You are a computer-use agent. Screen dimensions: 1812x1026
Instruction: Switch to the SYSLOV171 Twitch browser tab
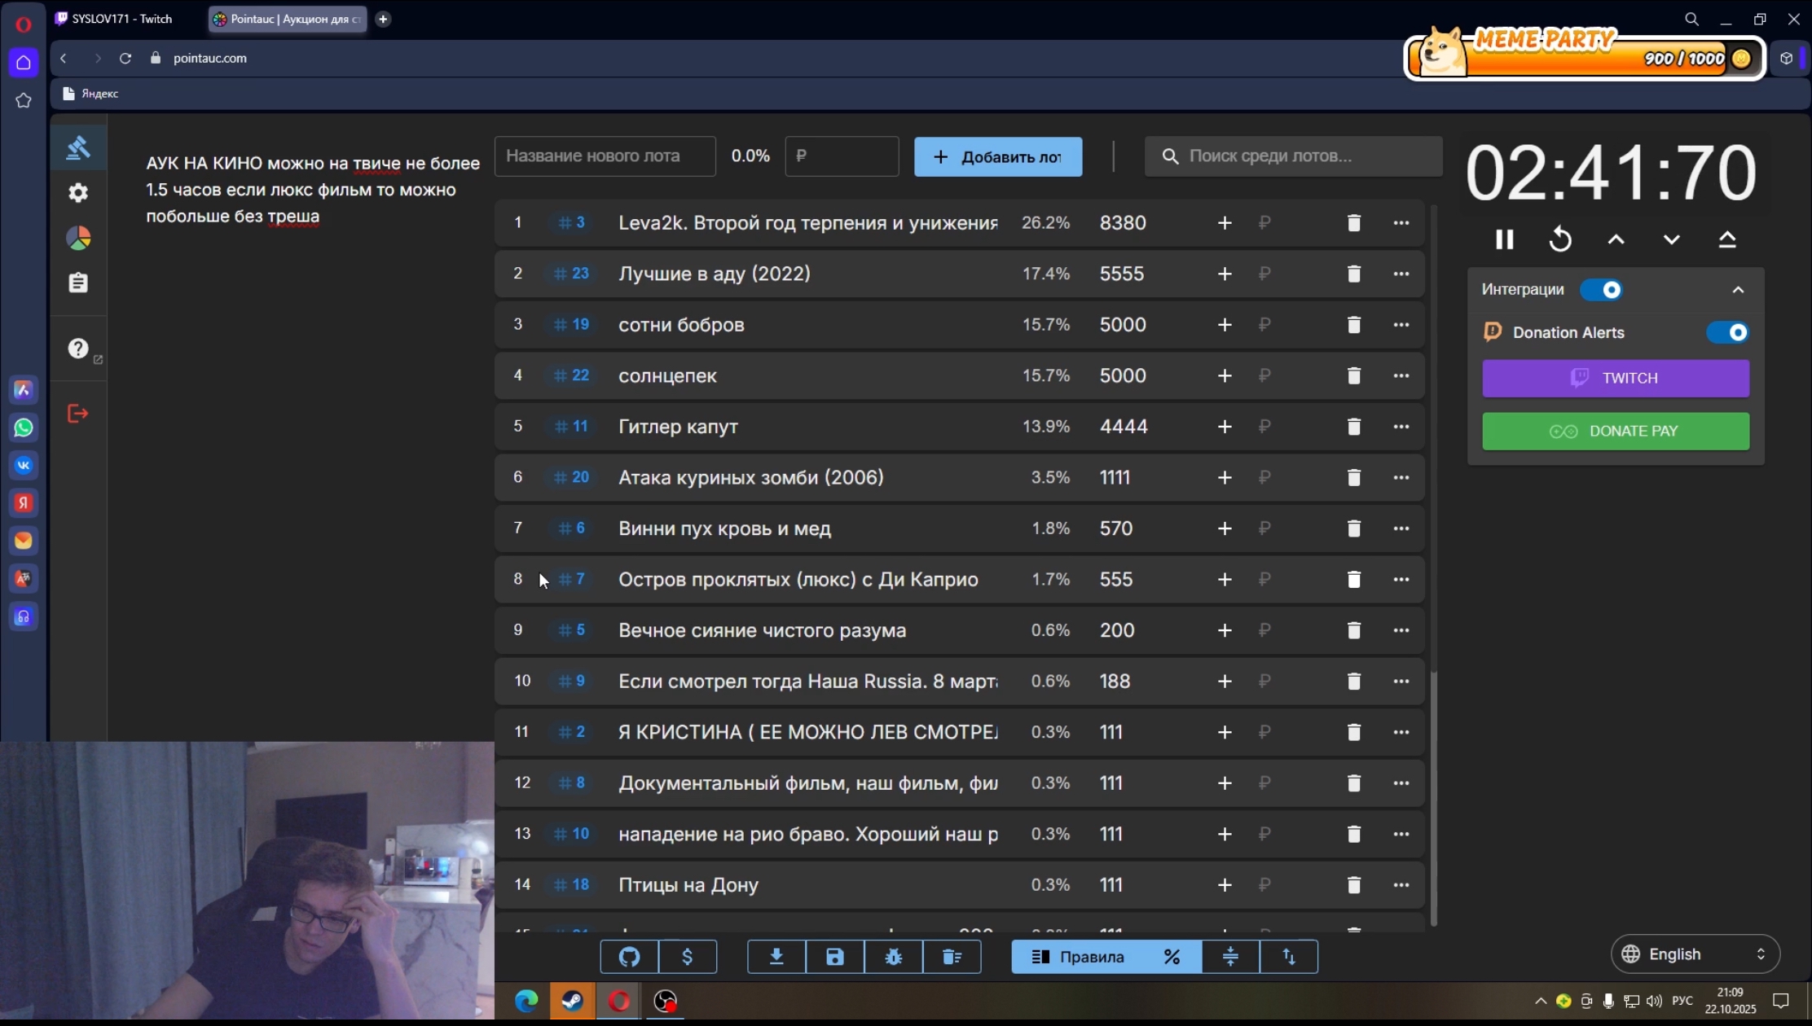122,19
